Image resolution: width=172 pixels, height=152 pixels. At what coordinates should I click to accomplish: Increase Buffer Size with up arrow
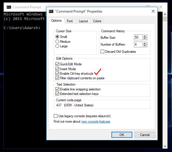click(x=145, y=36)
